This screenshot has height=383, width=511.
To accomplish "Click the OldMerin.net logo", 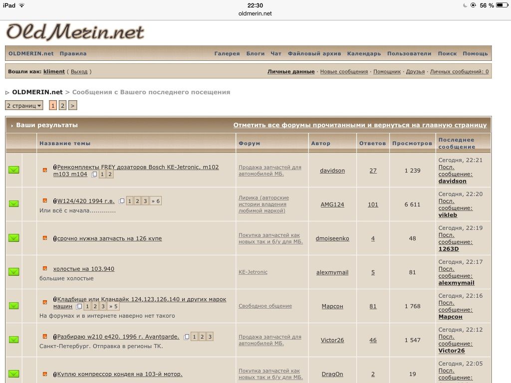I will point(75,32).
